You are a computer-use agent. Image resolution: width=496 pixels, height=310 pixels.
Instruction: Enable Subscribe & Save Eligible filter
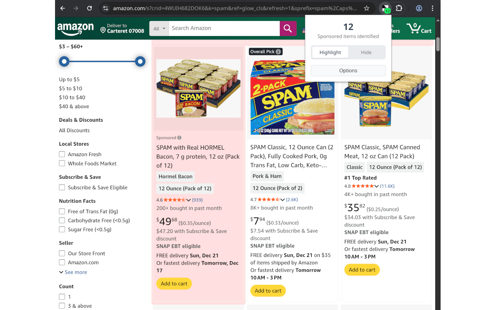pos(62,188)
